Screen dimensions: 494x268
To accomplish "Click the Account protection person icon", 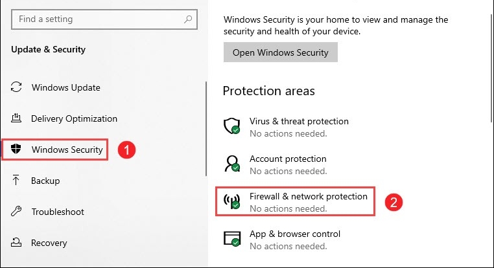I will (232, 164).
